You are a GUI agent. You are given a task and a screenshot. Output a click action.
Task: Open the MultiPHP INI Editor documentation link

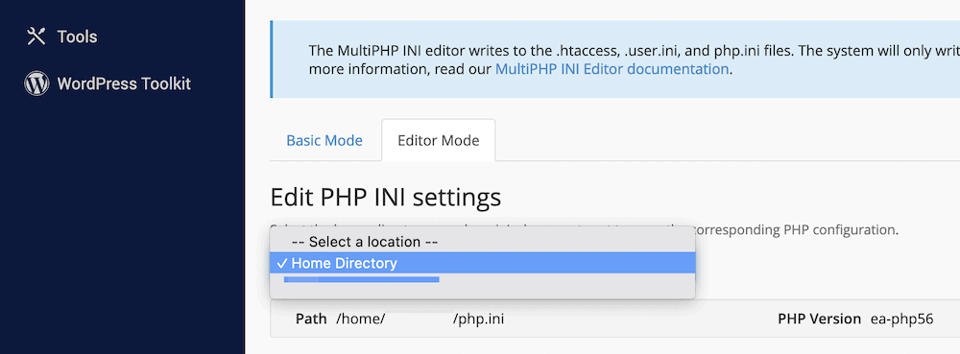612,69
